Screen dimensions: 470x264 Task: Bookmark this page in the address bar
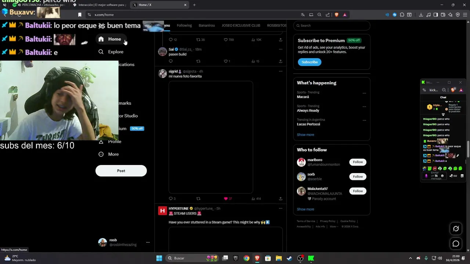[80, 15]
